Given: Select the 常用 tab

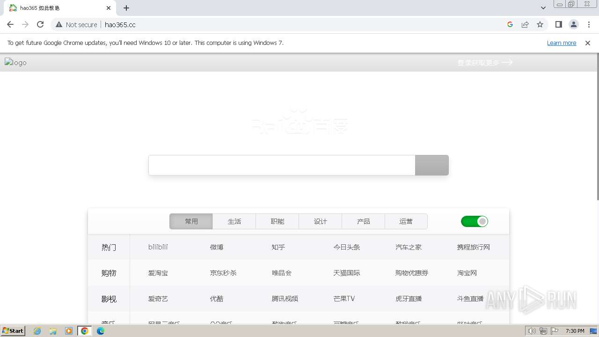Looking at the screenshot, I should 191,221.
